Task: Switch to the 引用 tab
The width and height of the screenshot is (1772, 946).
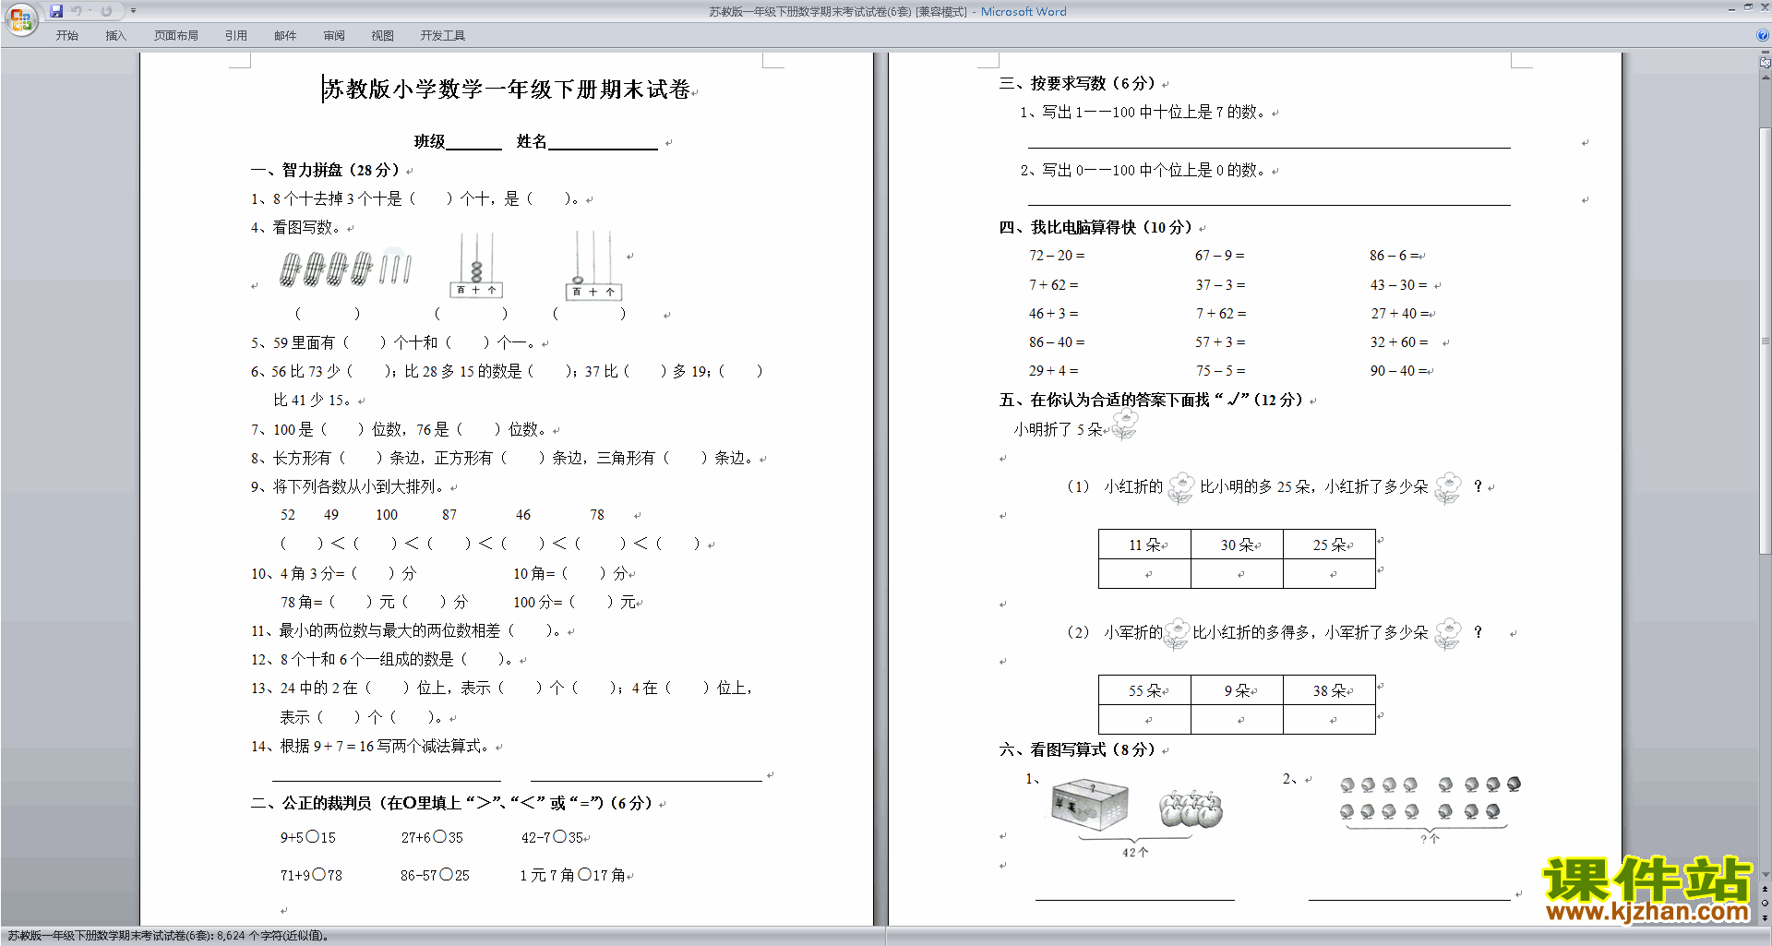Action: pos(235,36)
